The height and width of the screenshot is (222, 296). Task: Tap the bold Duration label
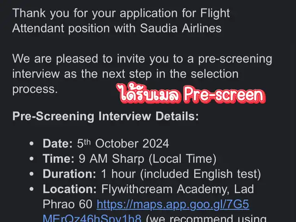(x=69, y=174)
